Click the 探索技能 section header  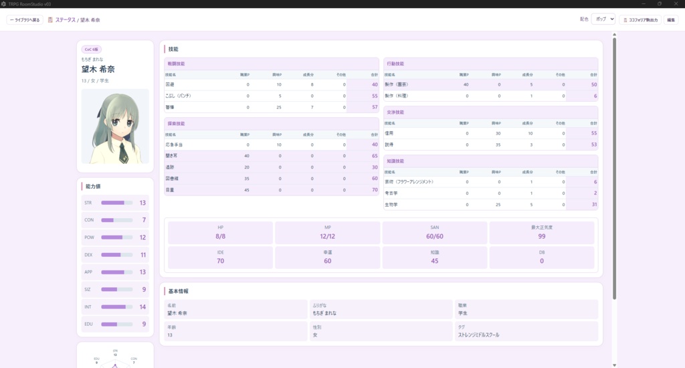(272, 123)
